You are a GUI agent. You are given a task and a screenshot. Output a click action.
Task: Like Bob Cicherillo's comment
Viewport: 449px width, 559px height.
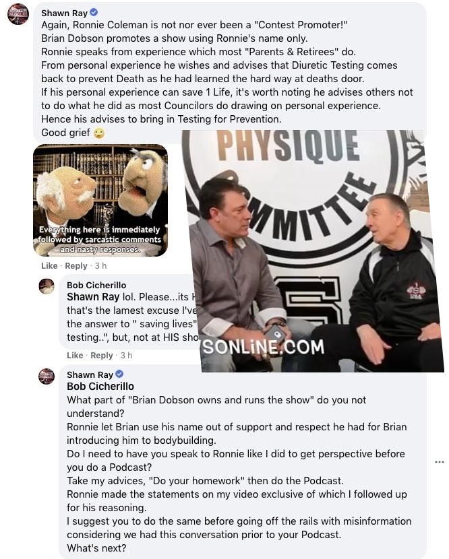75,356
